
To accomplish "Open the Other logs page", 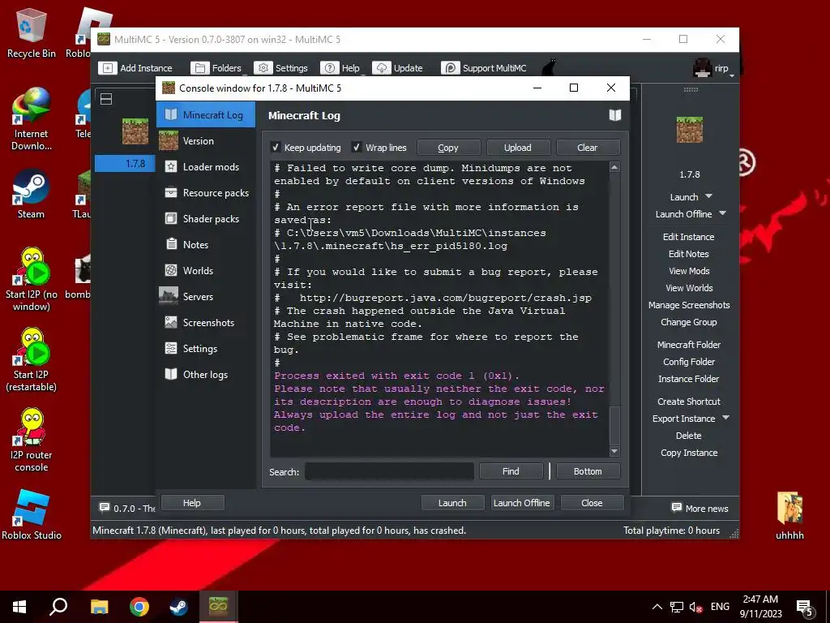I will 206,374.
